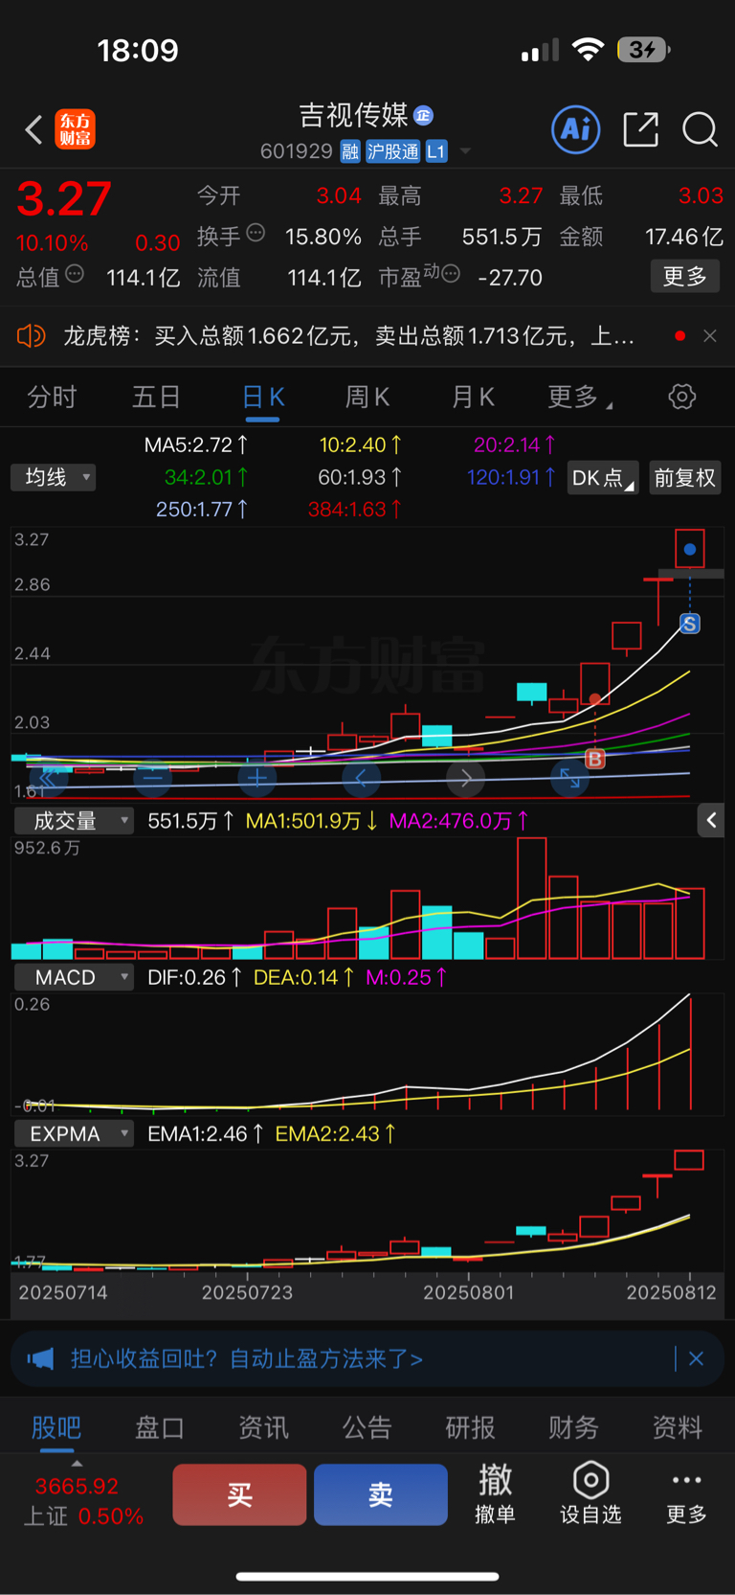Tap the fullscreen expand chart control
This screenshot has width=735, height=1595.
click(x=570, y=779)
